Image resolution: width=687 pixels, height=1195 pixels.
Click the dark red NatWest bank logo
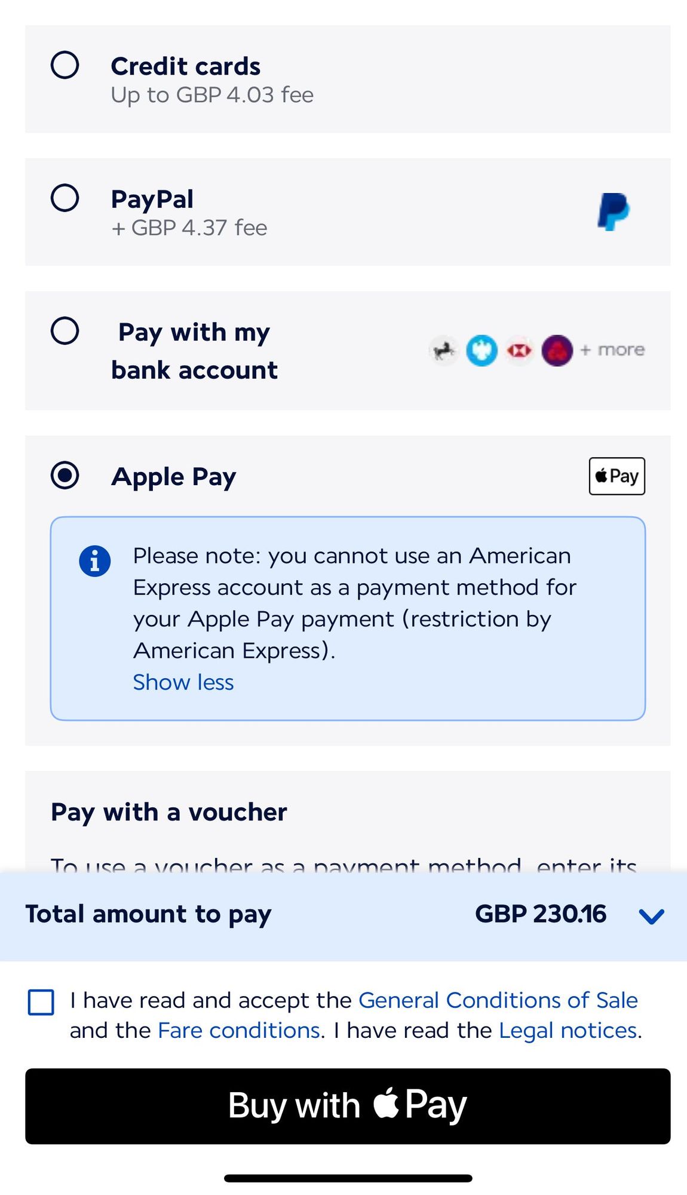[x=557, y=350]
